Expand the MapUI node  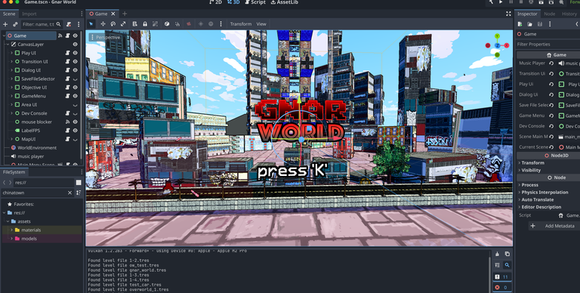coord(11,139)
